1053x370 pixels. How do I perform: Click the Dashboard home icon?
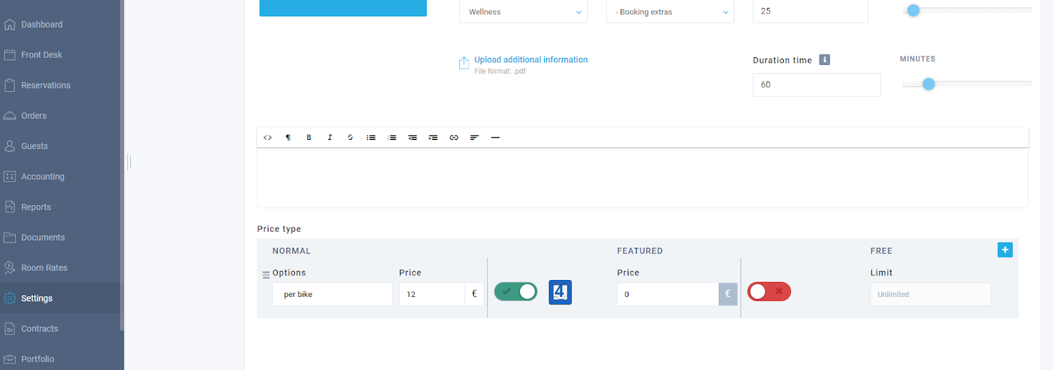tap(10, 24)
